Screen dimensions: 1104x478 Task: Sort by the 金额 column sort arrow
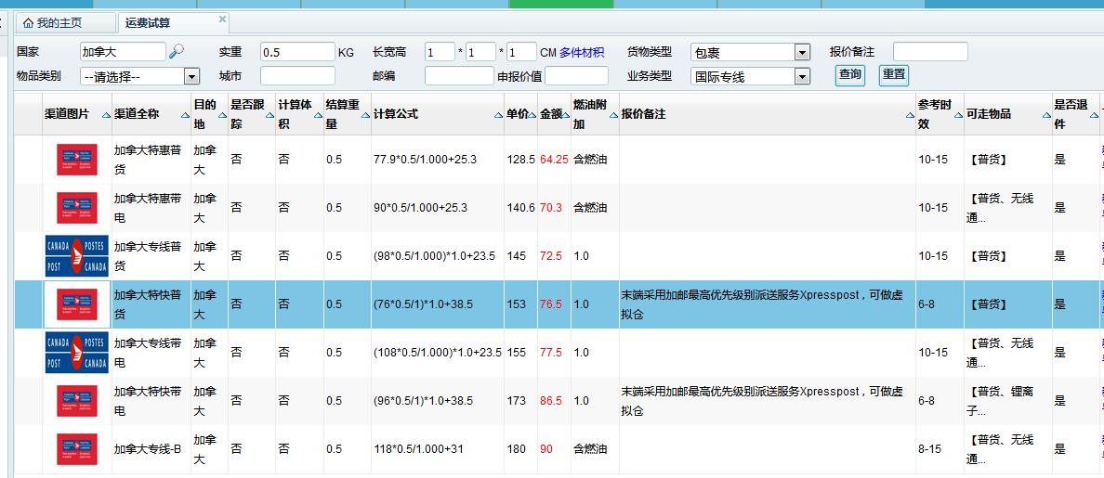click(567, 115)
